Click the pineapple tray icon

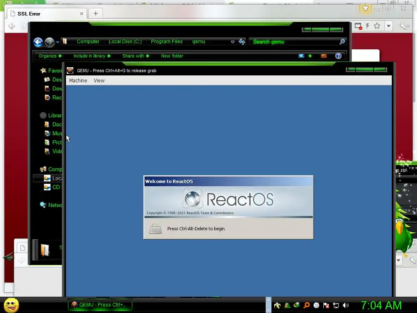[287, 305]
